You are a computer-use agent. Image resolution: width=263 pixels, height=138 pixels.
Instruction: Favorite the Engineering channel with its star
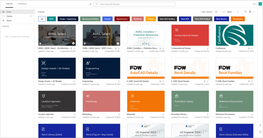[119, 81]
